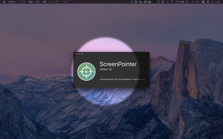This screenshot has height=139, width=223.
Task: Open the 表示 menu
Action: (38, 2)
